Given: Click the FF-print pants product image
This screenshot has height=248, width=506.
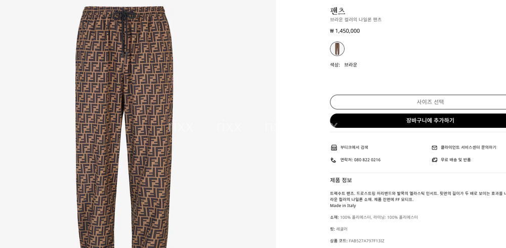Looking at the screenshot, I should point(124,127).
